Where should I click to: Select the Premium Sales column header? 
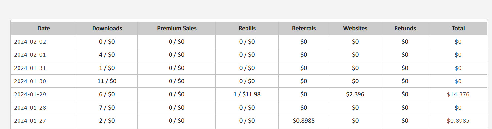coord(177,28)
